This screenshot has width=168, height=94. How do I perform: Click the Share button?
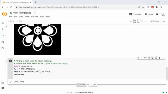click(x=149, y=14)
